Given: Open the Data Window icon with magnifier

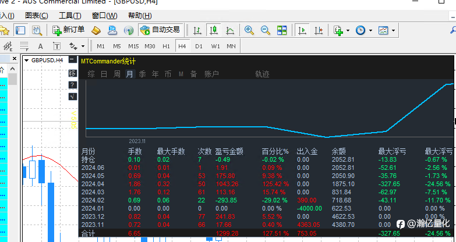Looking at the screenshot, I should (x=37, y=30).
